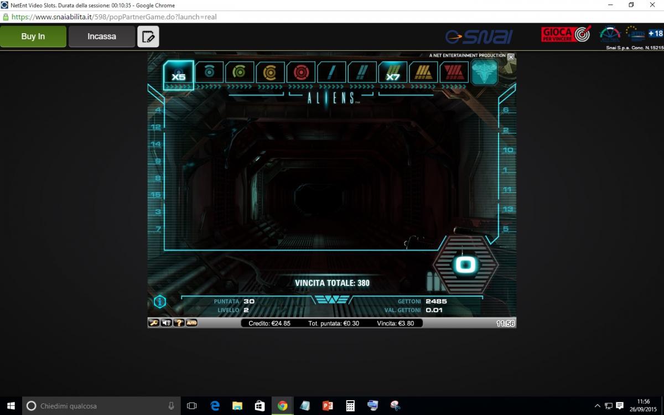664x415 pixels.
Task: Select payline number 14 marker
Action: tap(155, 144)
